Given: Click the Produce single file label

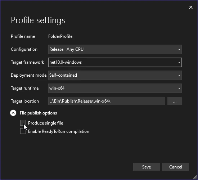Looking at the screenshot, I should pos(45,123).
